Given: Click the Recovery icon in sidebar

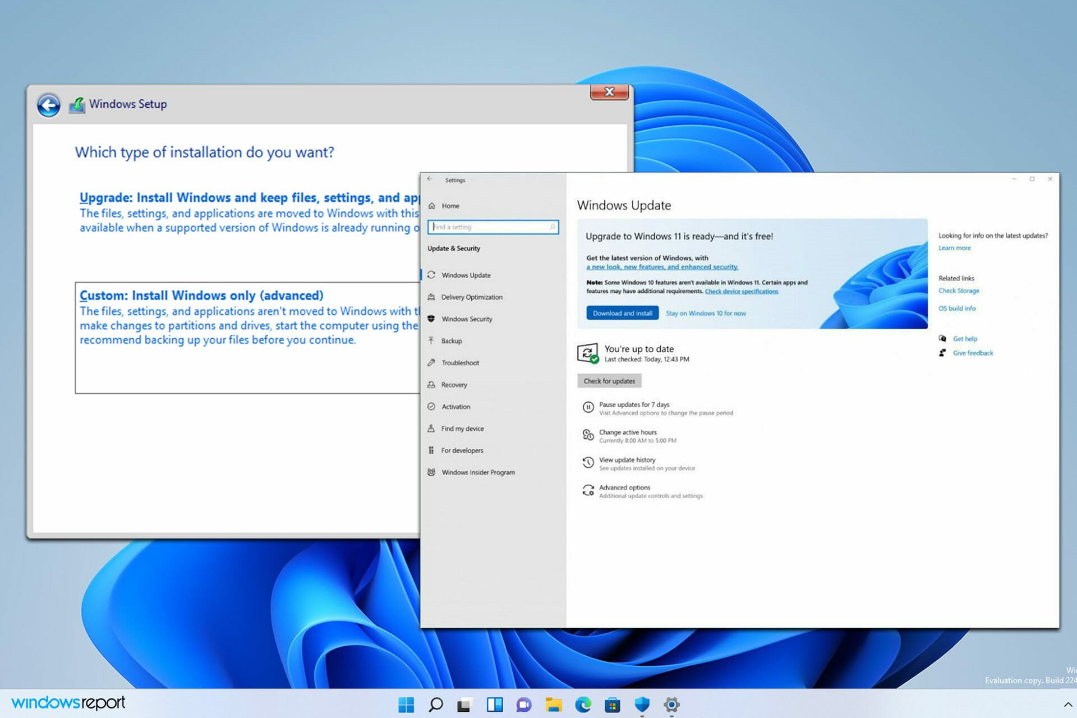Looking at the screenshot, I should (432, 384).
